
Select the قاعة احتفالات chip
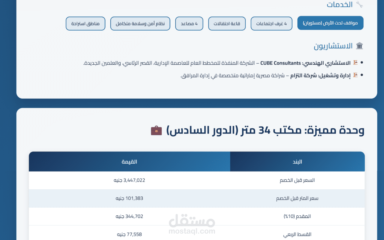[x=227, y=23]
